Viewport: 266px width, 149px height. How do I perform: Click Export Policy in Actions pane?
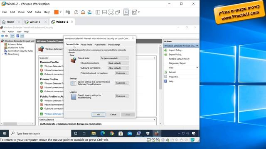pyautogui.click(x=175, y=54)
